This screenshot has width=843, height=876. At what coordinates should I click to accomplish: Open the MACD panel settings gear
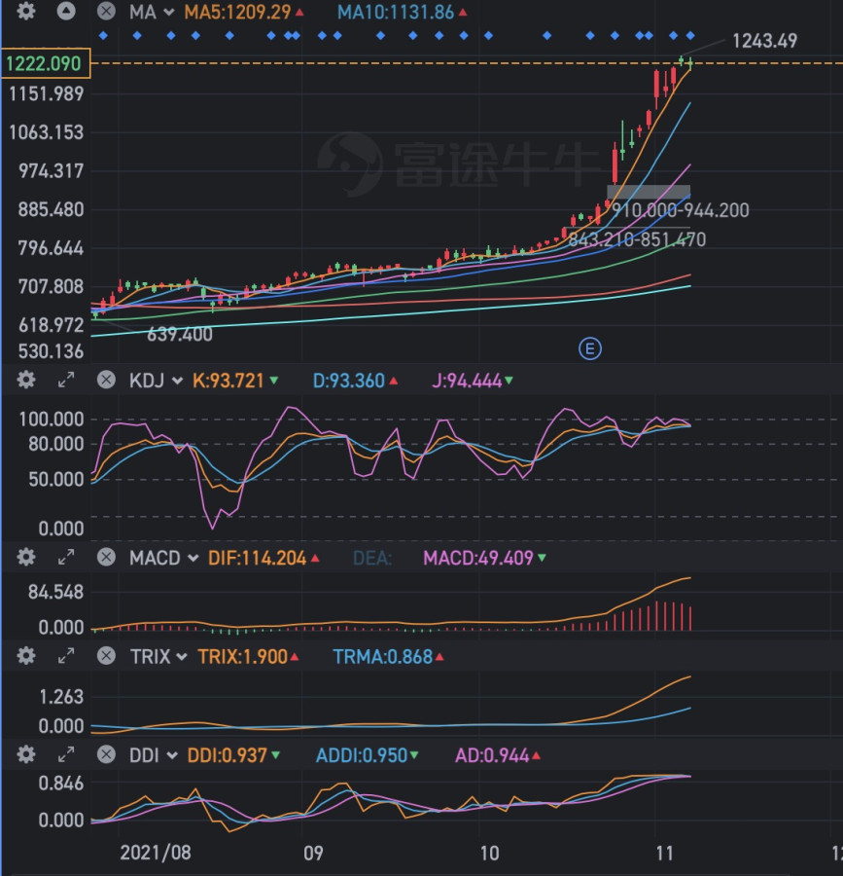26,558
